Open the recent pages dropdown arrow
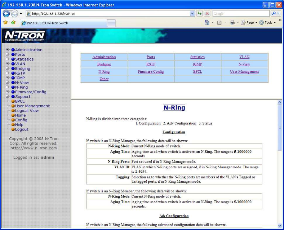This screenshot has width=284, height=230. click(21, 14)
